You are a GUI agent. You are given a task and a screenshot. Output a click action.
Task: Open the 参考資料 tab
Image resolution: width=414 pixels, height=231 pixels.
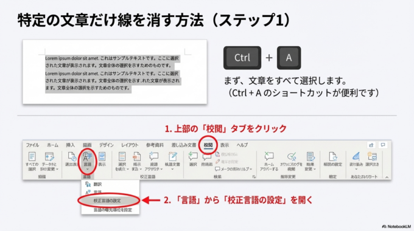click(155, 145)
